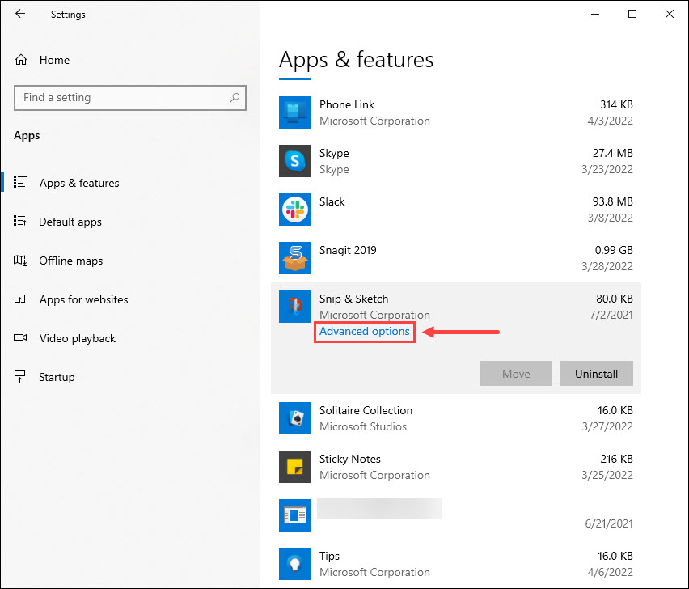Open Advanced options for Snip & Sketch

click(x=365, y=332)
